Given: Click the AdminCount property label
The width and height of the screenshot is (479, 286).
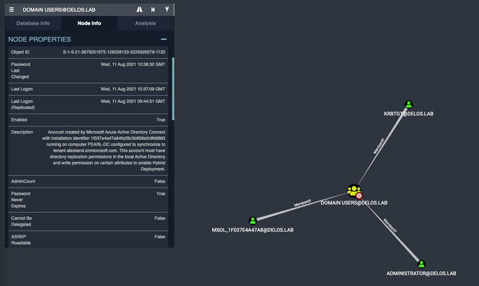Looking at the screenshot, I should pyautogui.click(x=24, y=181).
